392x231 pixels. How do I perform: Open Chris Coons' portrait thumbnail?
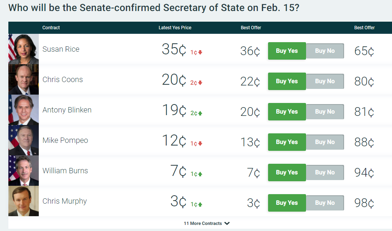pyautogui.click(x=24, y=80)
